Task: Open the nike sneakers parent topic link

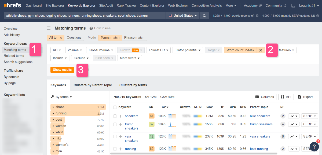Action: [x=260, y=116]
